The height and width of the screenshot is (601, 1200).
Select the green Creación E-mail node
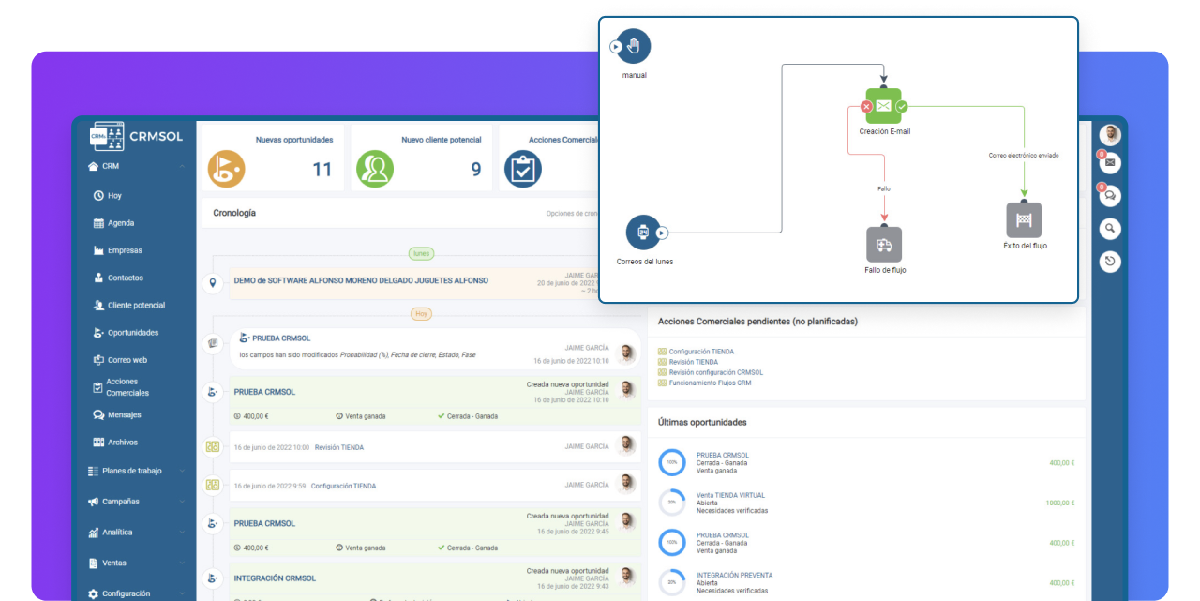[883, 106]
